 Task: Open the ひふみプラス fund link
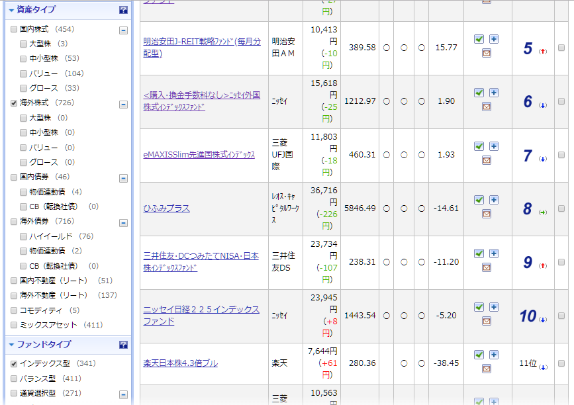click(166, 208)
